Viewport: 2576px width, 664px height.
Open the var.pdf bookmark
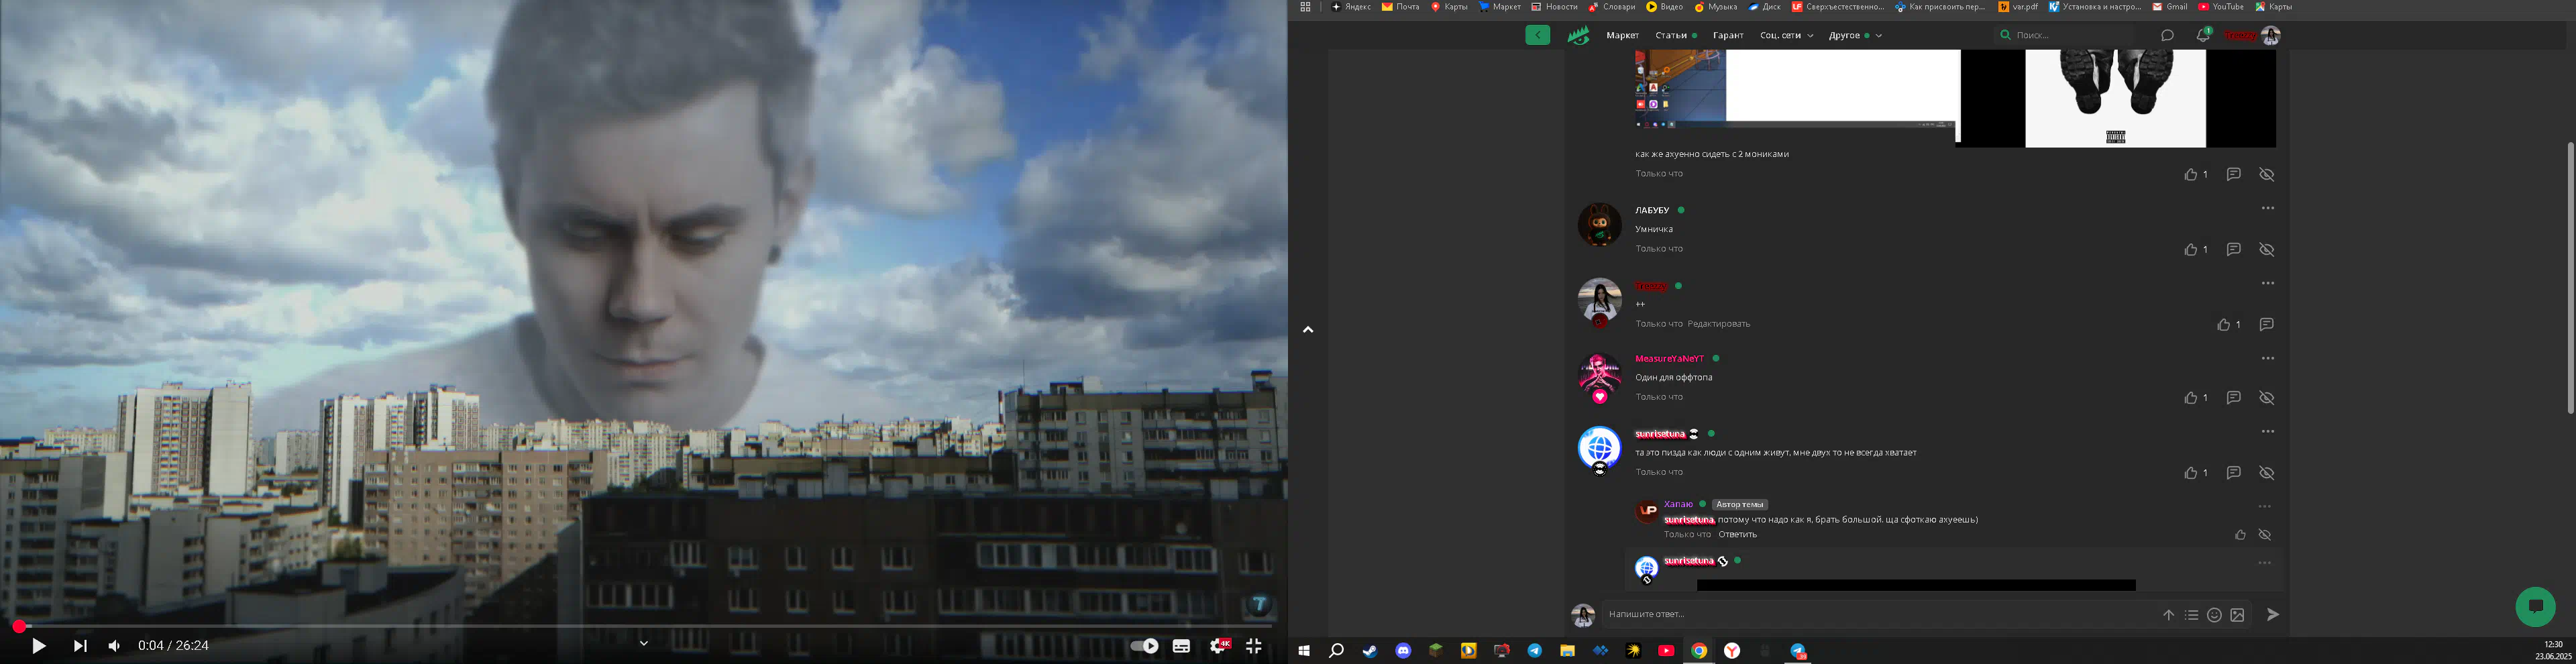[x=2018, y=7]
